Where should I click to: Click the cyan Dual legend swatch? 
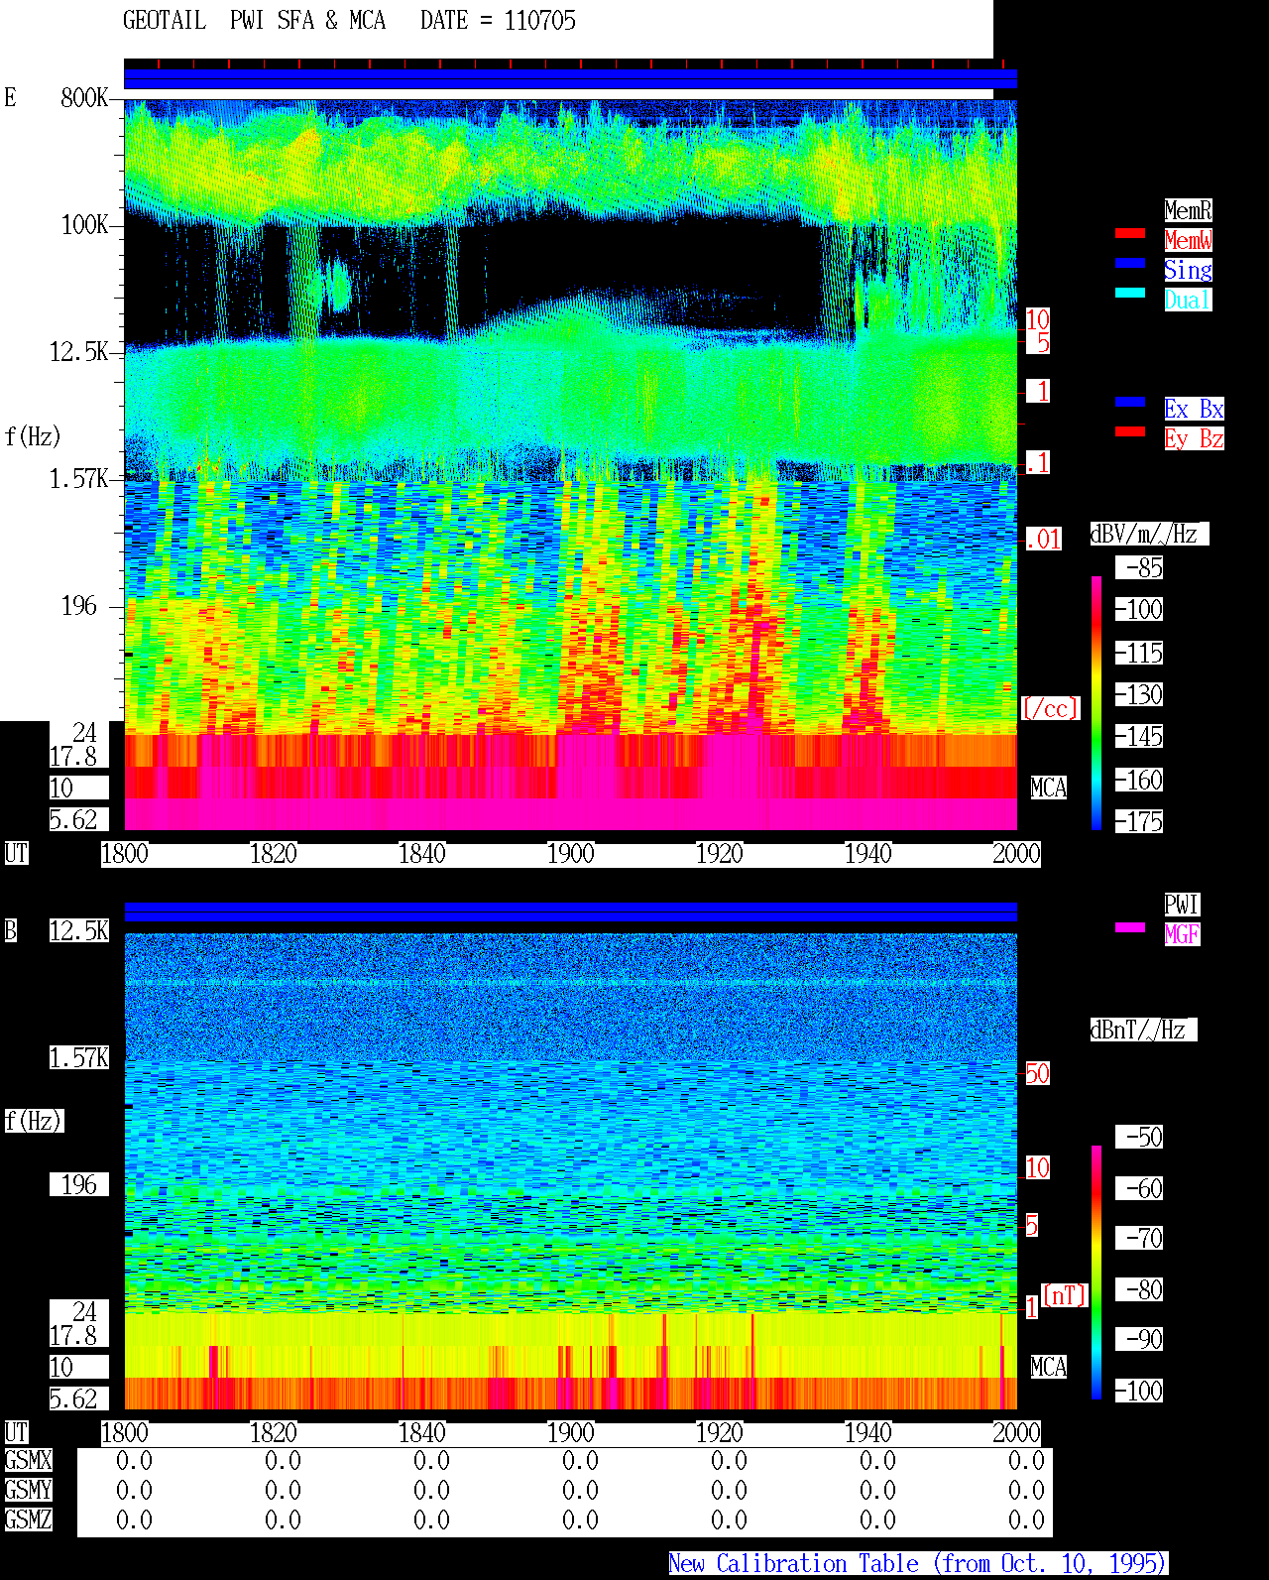1130,293
